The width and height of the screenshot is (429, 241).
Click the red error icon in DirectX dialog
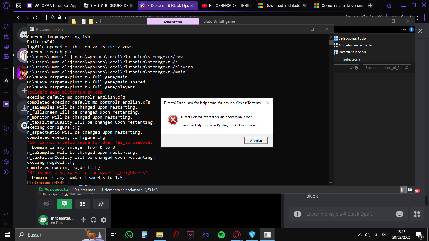[x=173, y=120]
